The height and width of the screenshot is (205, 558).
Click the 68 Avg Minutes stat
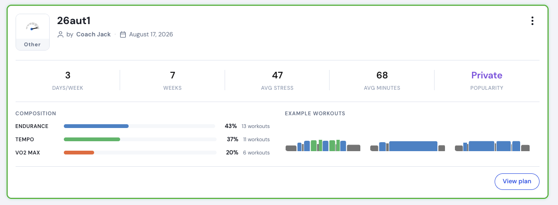point(382,81)
